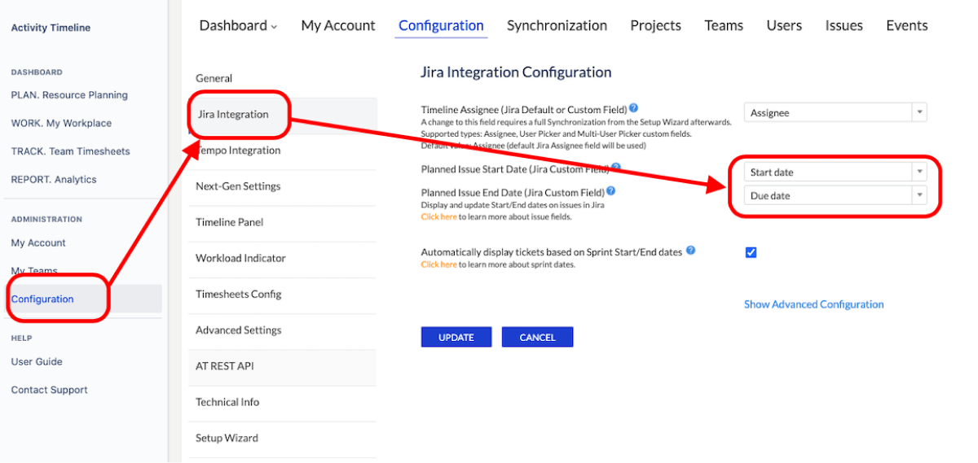Open the Start date dropdown

coord(835,172)
